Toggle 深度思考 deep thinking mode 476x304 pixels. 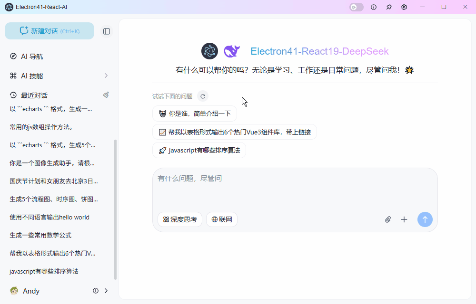[180, 219]
